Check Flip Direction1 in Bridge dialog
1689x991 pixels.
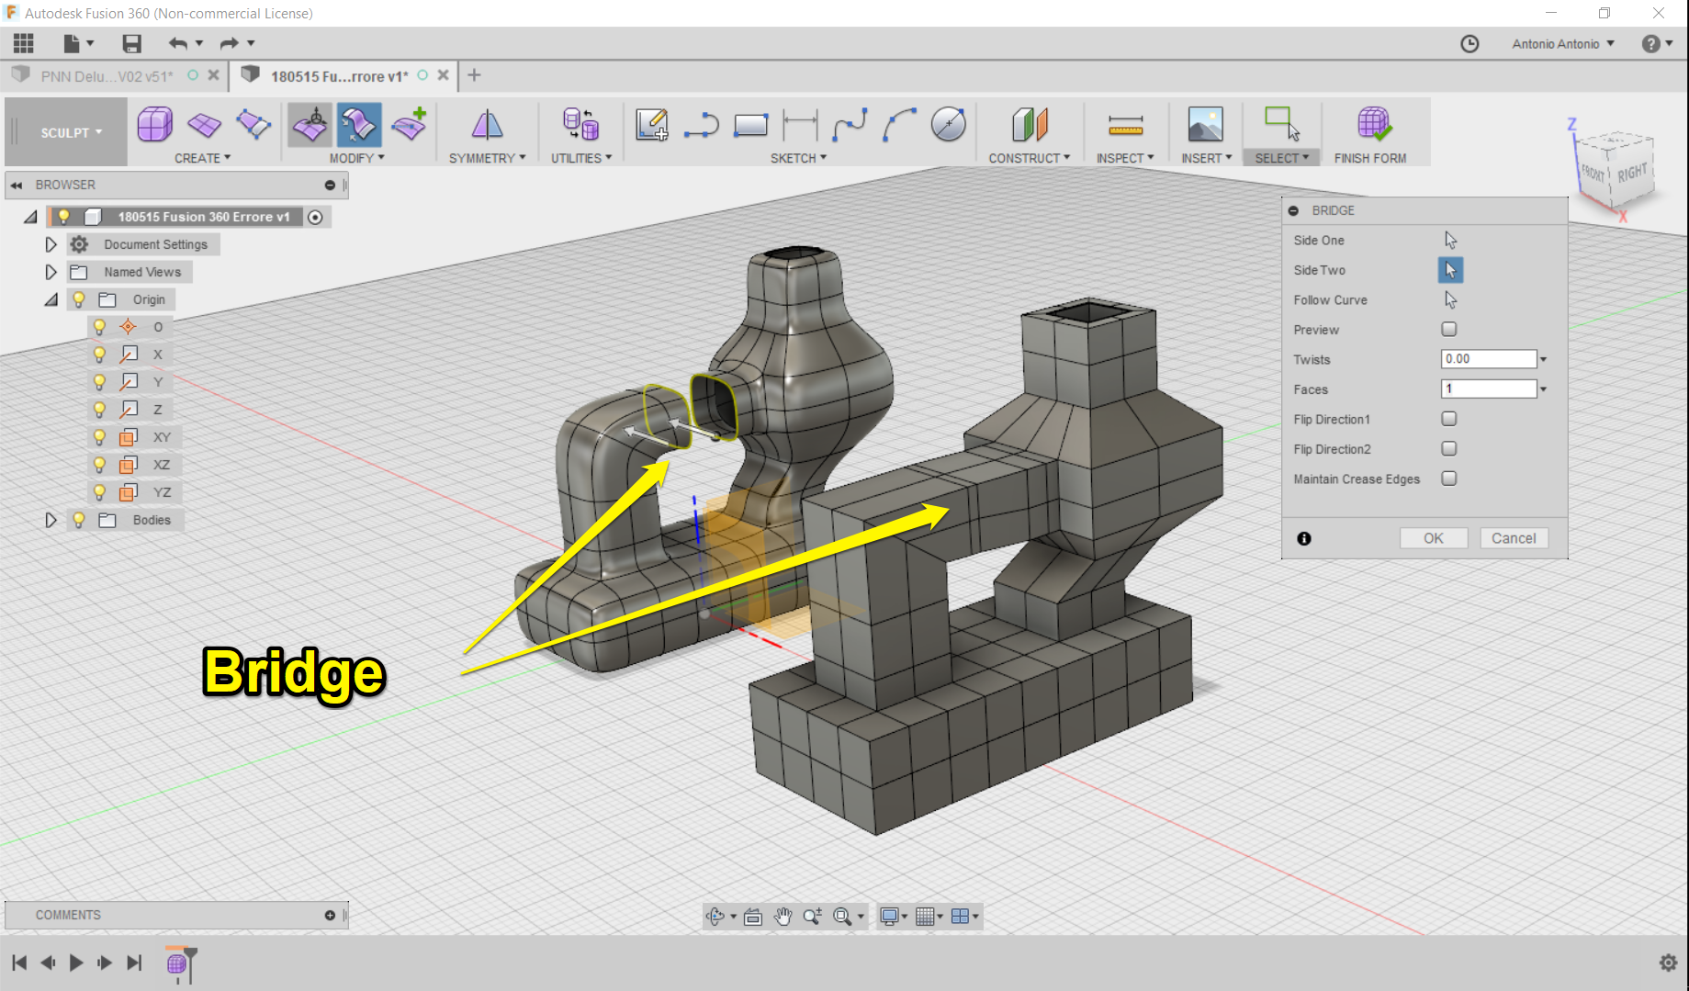[x=1448, y=418]
